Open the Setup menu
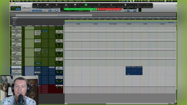The image size is (187, 105). pyautogui.click(x=65, y=1)
